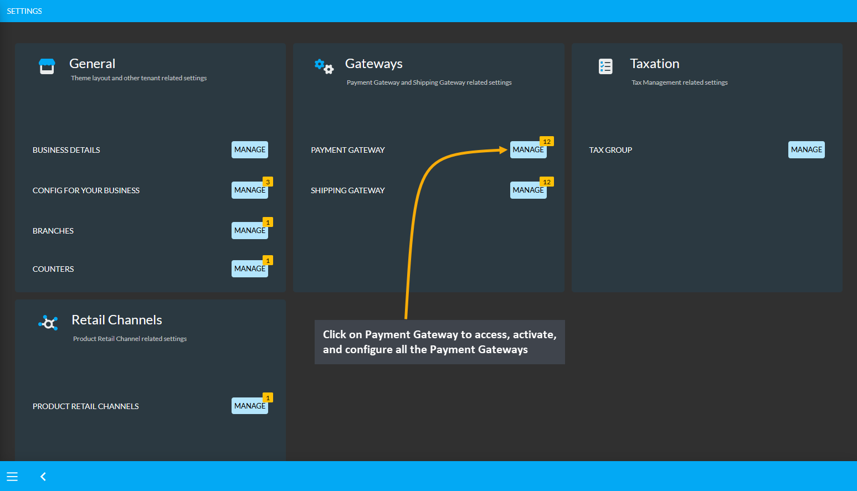The image size is (857, 491).
Task: Click the BUSINESS DETAILS label
Action: point(66,150)
